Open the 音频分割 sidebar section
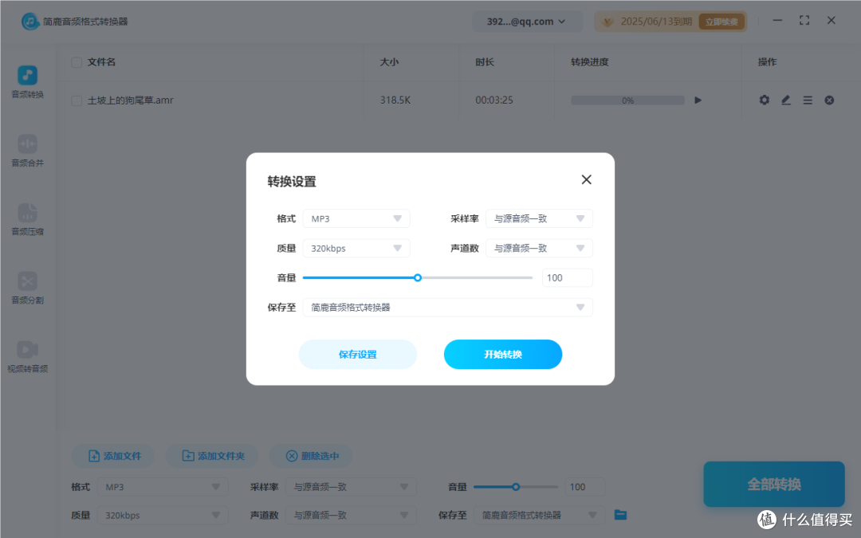 27,289
